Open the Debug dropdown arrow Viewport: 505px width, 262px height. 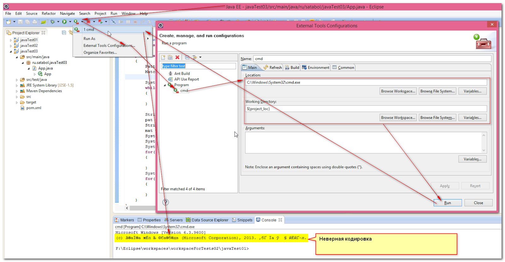tap(58, 22)
